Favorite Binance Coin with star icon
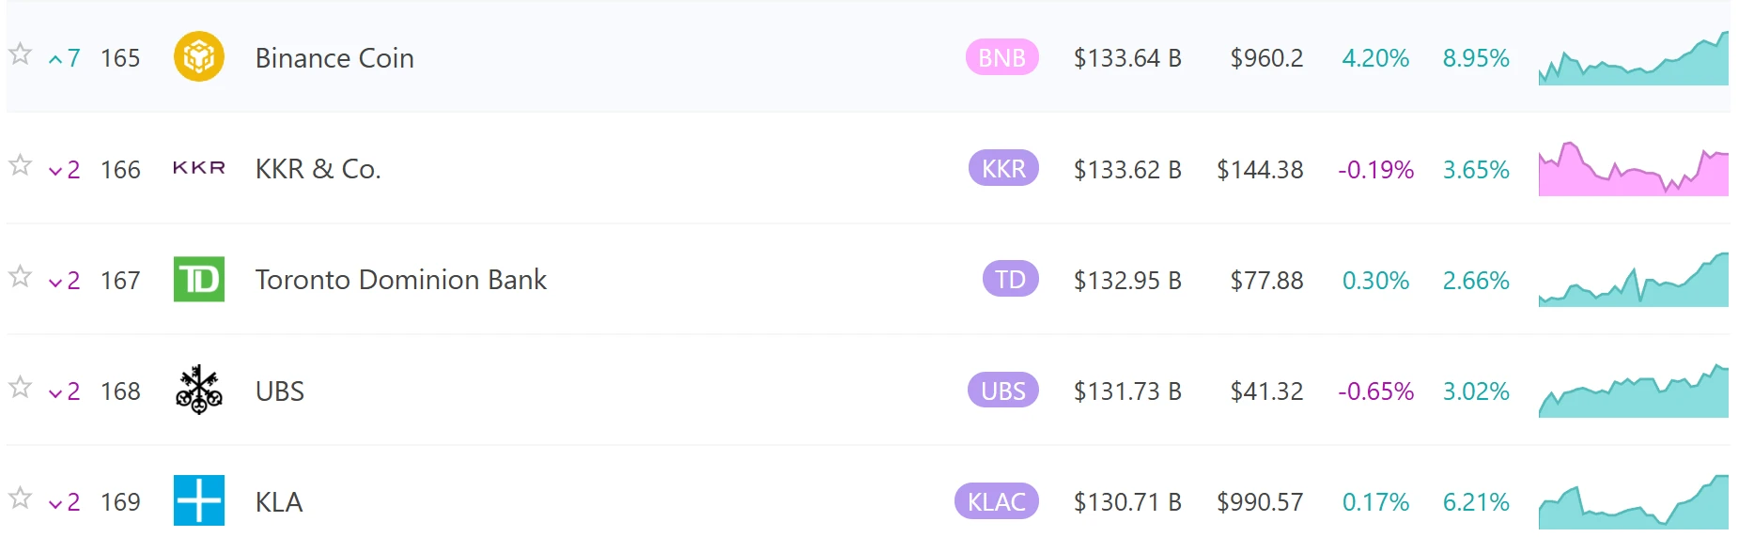The height and width of the screenshot is (552, 1754). click(x=20, y=54)
